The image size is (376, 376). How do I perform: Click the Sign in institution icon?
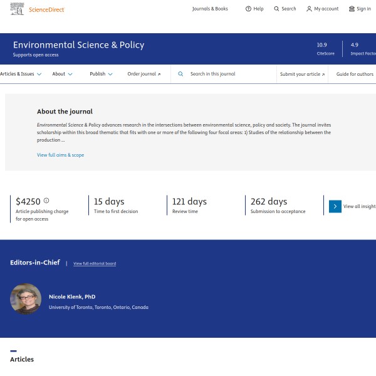coord(352,9)
